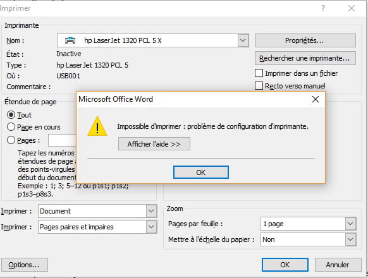Click the Propriétés button
Screen dimensions: 368x278
[x=305, y=40]
